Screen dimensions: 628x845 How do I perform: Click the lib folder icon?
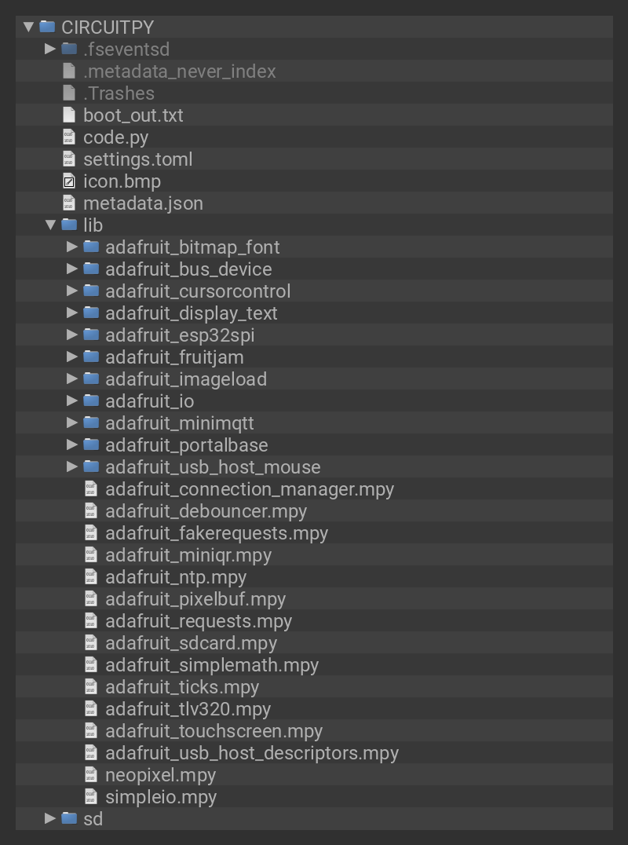(x=69, y=225)
